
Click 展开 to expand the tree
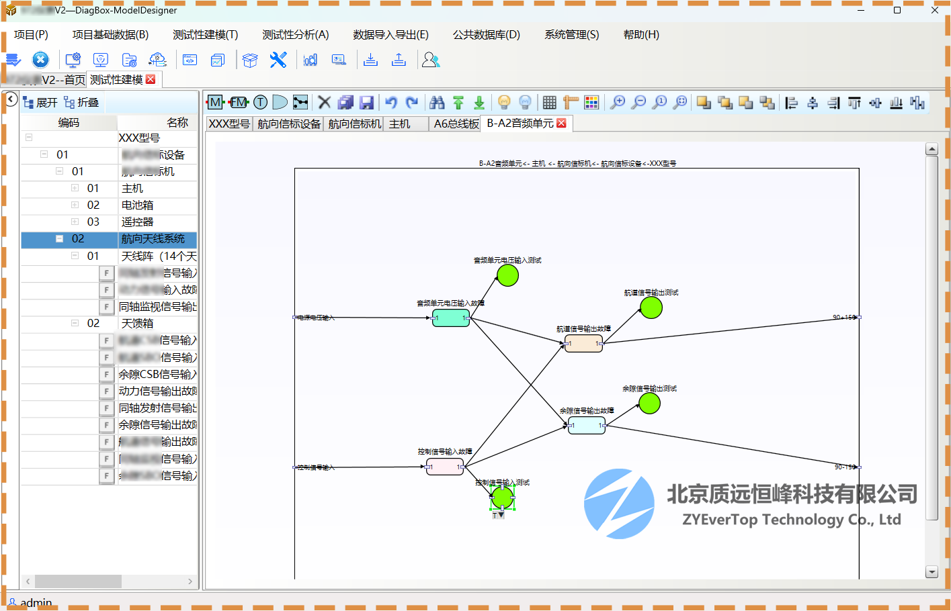click(40, 102)
